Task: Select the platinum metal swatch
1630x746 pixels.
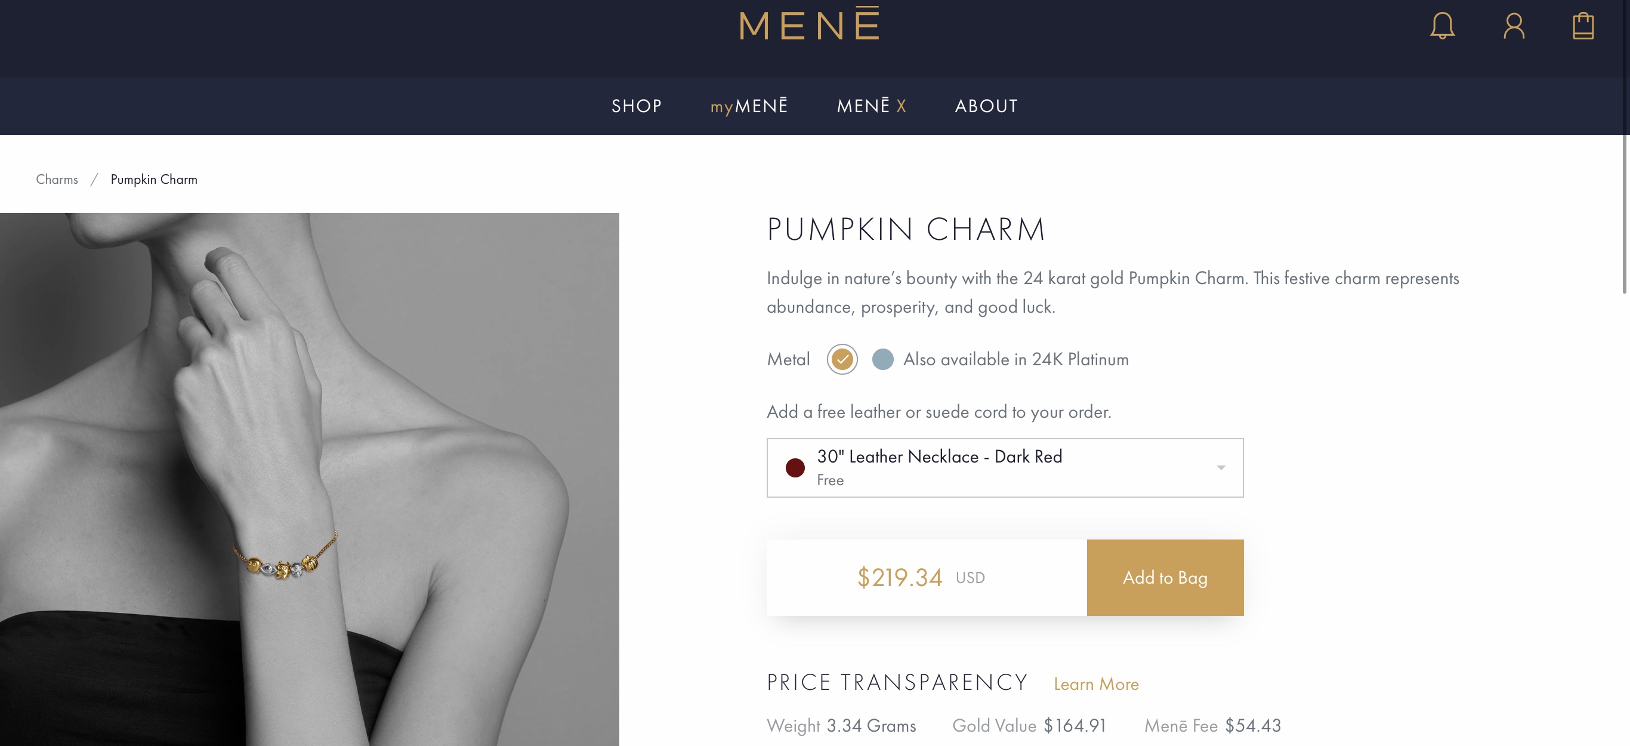Action: (x=882, y=359)
